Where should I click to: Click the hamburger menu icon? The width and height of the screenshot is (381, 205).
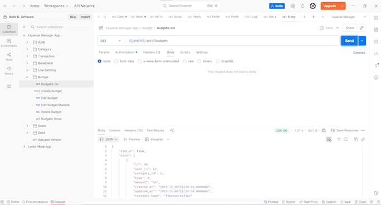pyautogui.click(x=5, y=6)
